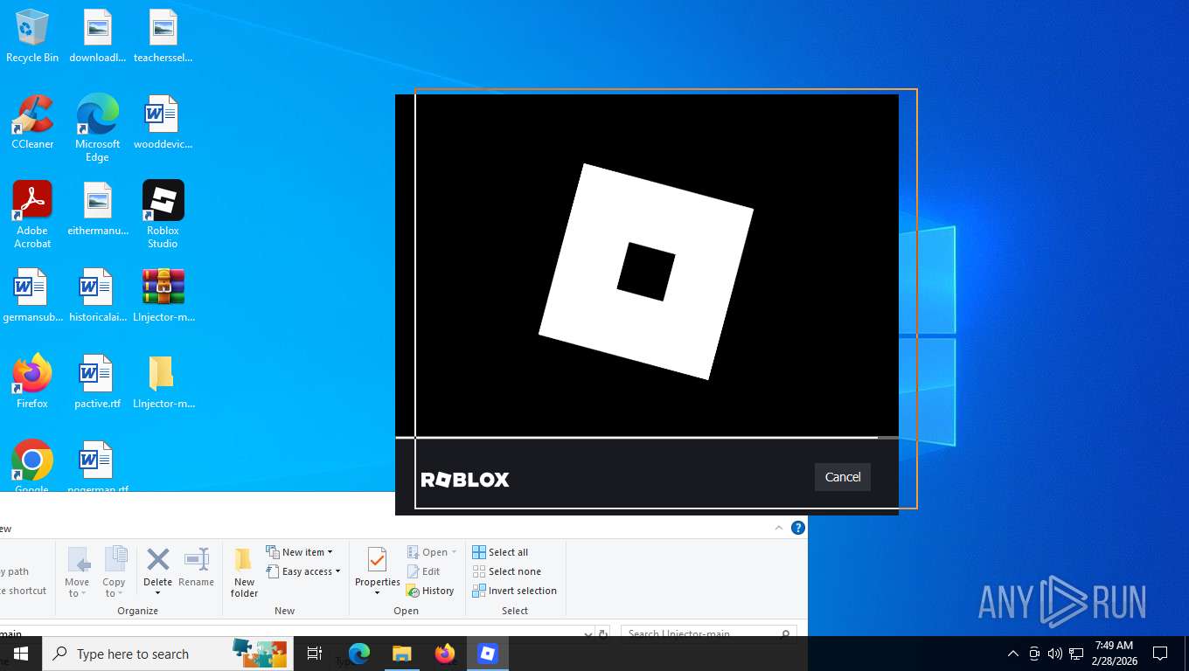Open Firefox from the taskbar
1189x671 pixels.
coord(445,654)
